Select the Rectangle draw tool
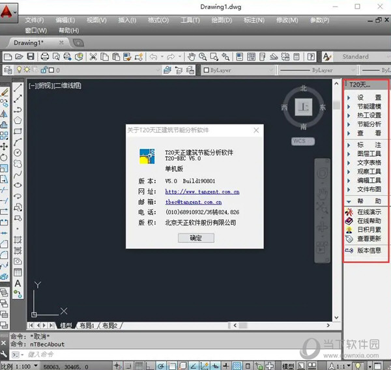391x370 pixels. 18,131
